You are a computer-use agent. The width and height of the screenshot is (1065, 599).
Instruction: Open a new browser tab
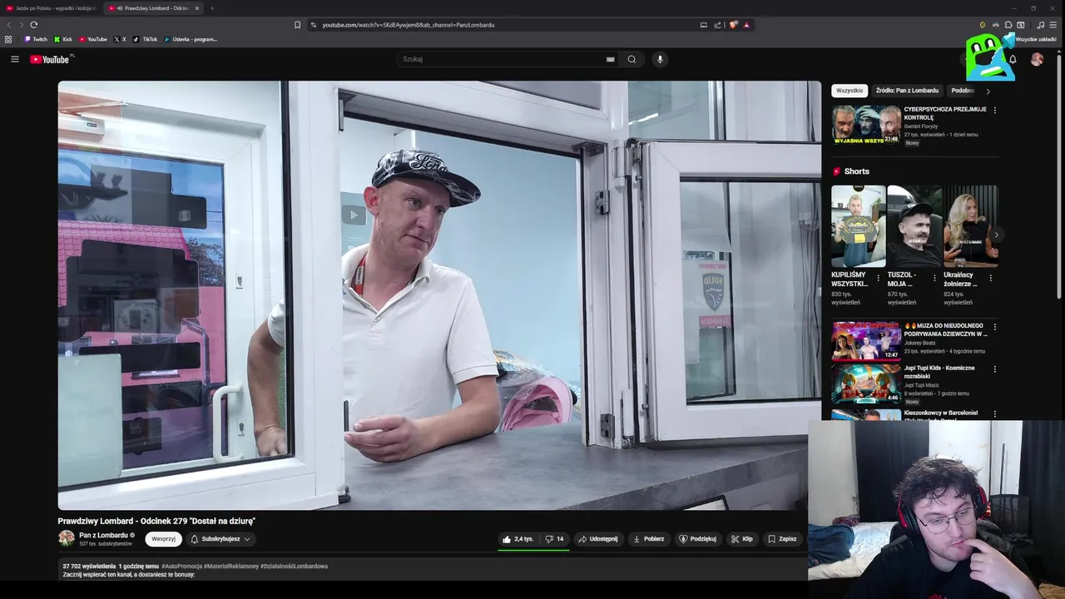(x=212, y=8)
